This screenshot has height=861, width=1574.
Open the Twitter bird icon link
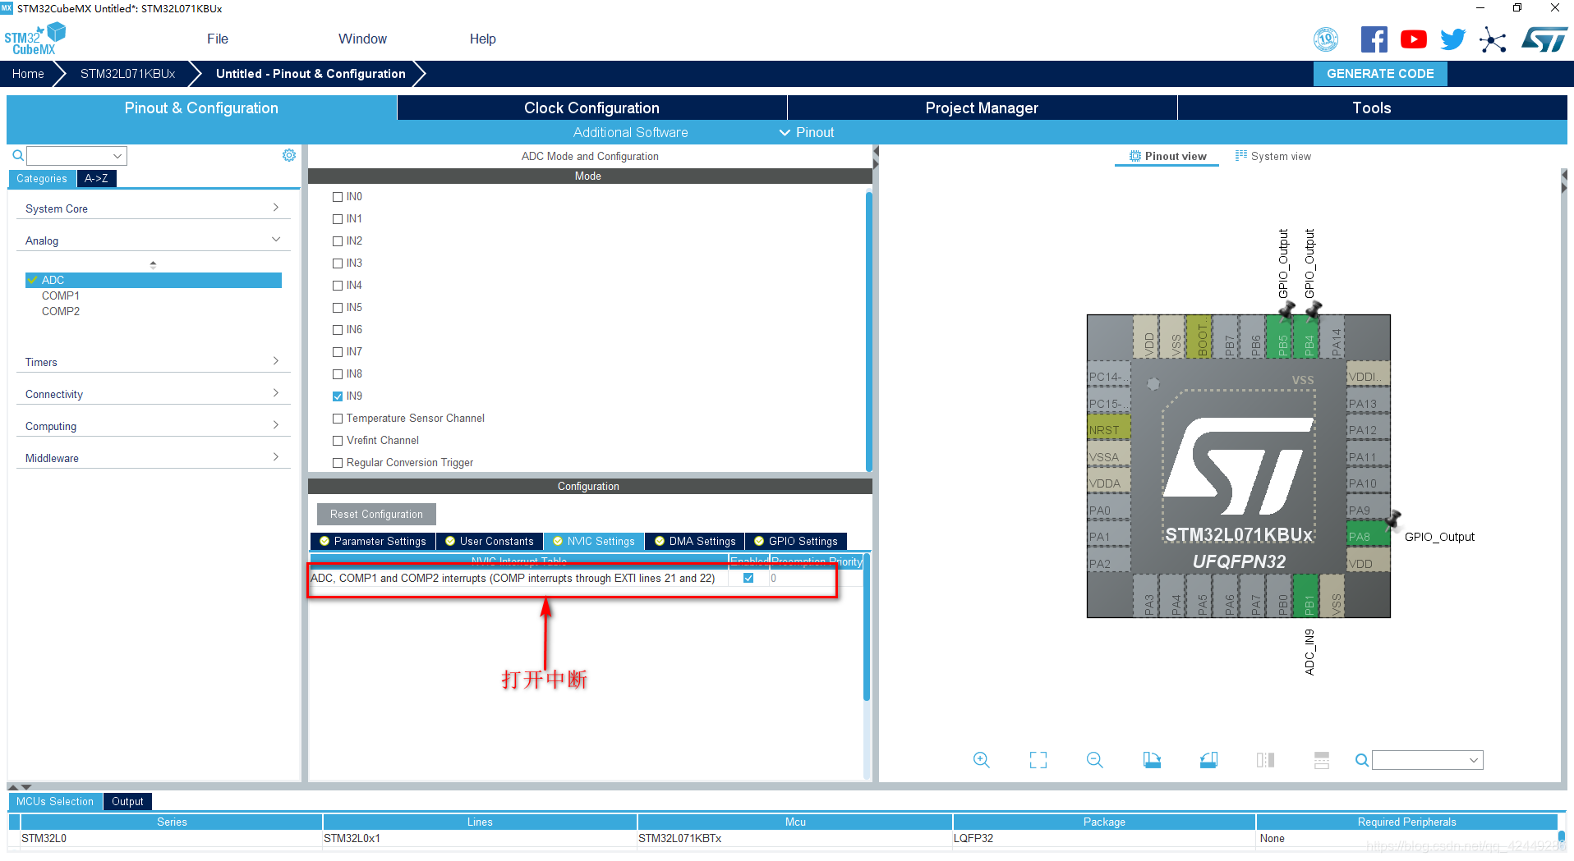point(1452,39)
